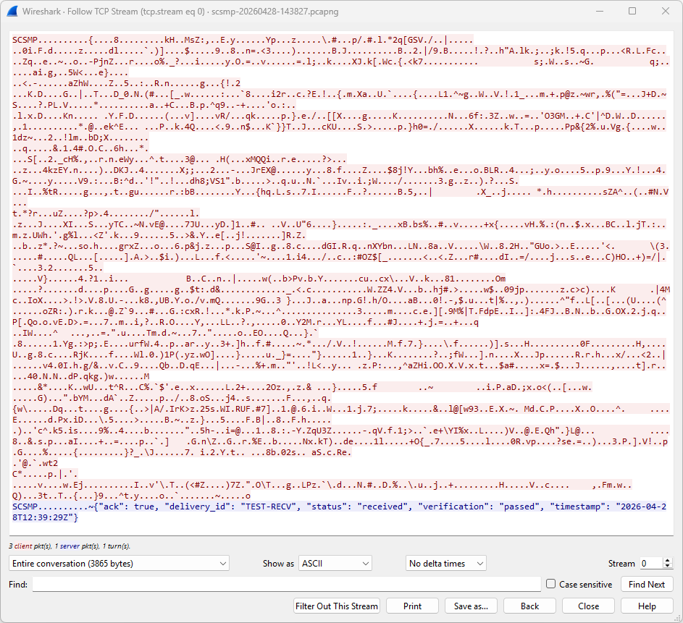This screenshot has height=623, width=683.
Task: Open the No delta times dropdown
Action: 445,564
